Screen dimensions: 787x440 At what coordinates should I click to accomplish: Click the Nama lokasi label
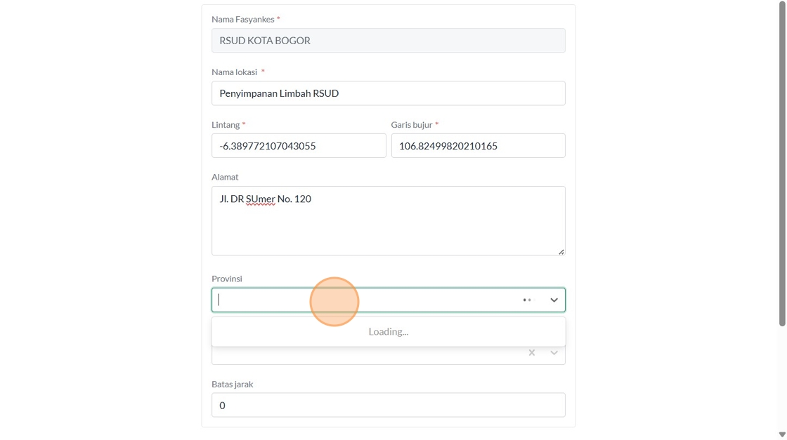pos(235,72)
